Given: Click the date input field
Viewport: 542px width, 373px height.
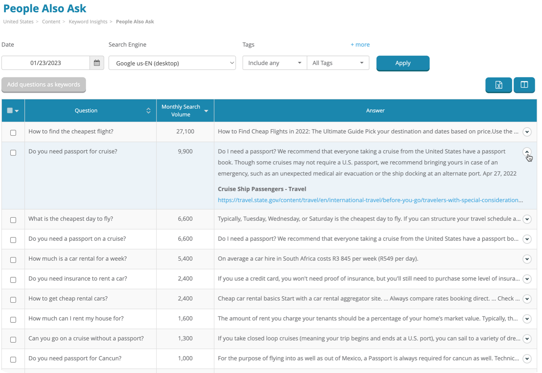Looking at the screenshot, I should coord(46,63).
